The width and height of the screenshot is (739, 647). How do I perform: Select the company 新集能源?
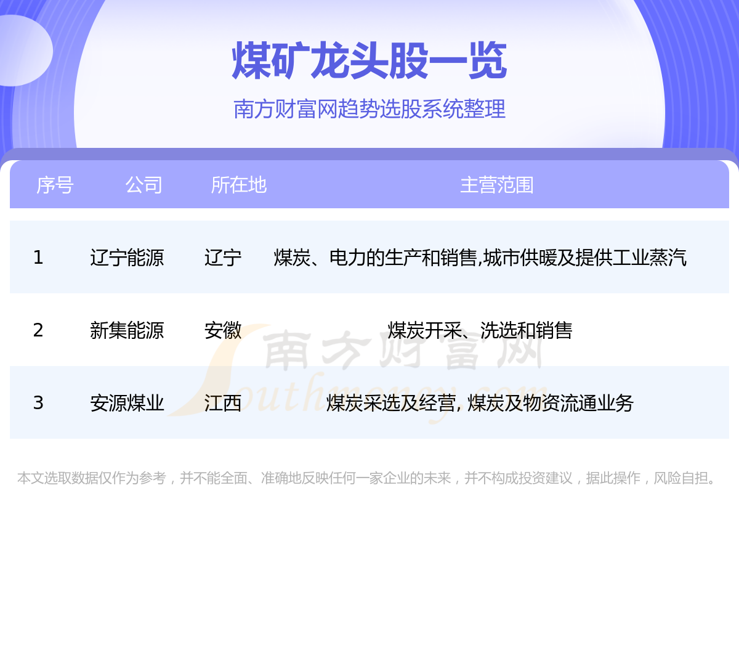click(x=127, y=330)
